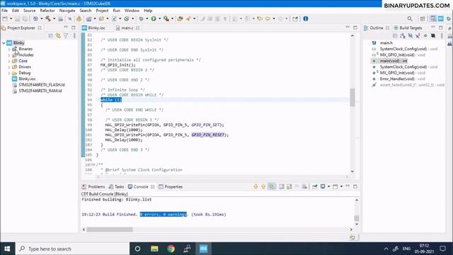Click the Forward navigation arrow icon
This screenshot has width=453, height=255.
pos(280,19)
